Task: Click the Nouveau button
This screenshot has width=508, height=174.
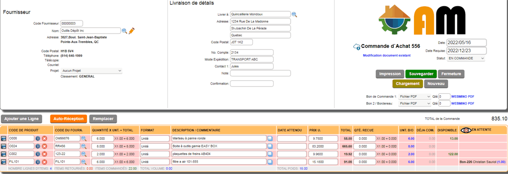Action: 436,84
